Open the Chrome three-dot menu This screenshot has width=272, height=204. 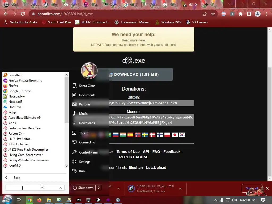[x=266, y=14]
